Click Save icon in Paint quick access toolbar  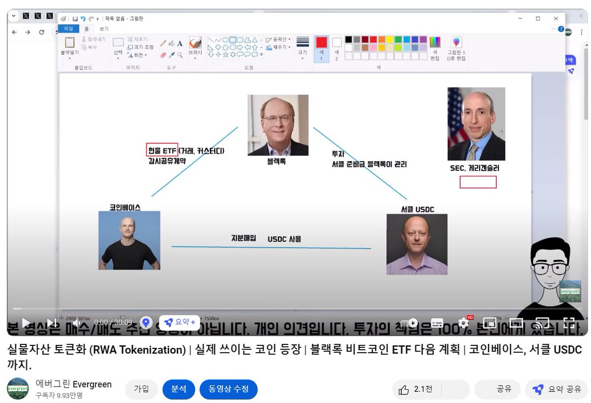75,19
